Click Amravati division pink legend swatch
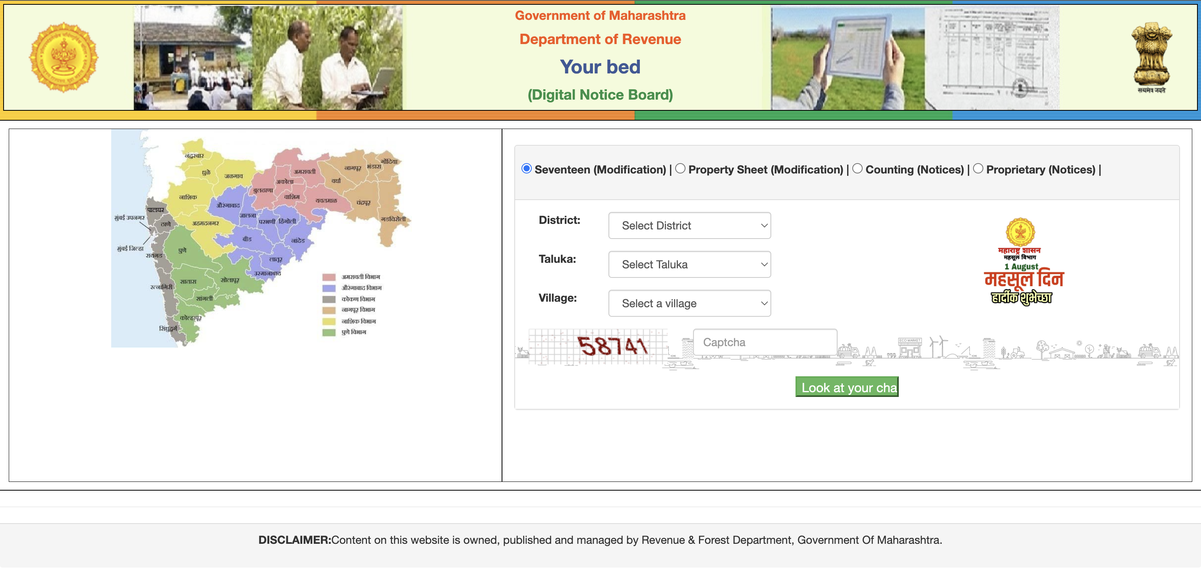The height and width of the screenshot is (570, 1201). pos(329,277)
